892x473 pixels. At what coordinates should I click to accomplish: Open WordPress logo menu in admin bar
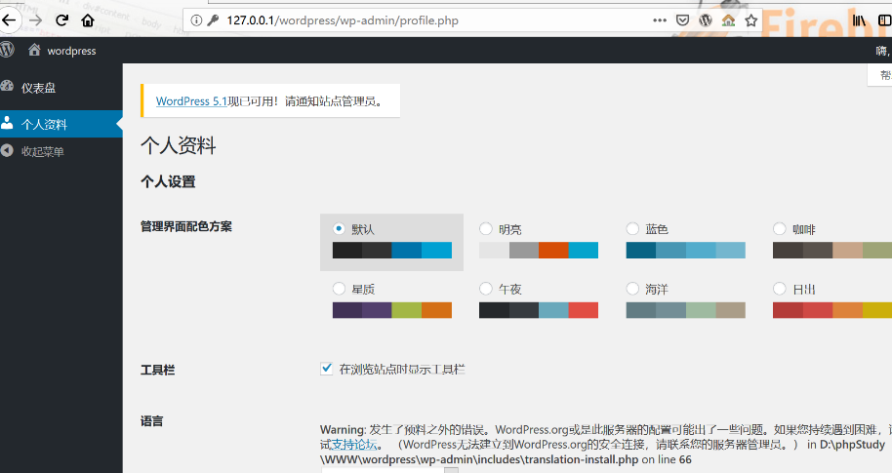[7, 50]
